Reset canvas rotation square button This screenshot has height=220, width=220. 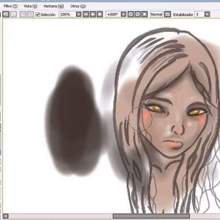pyautogui.click(x=145, y=15)
